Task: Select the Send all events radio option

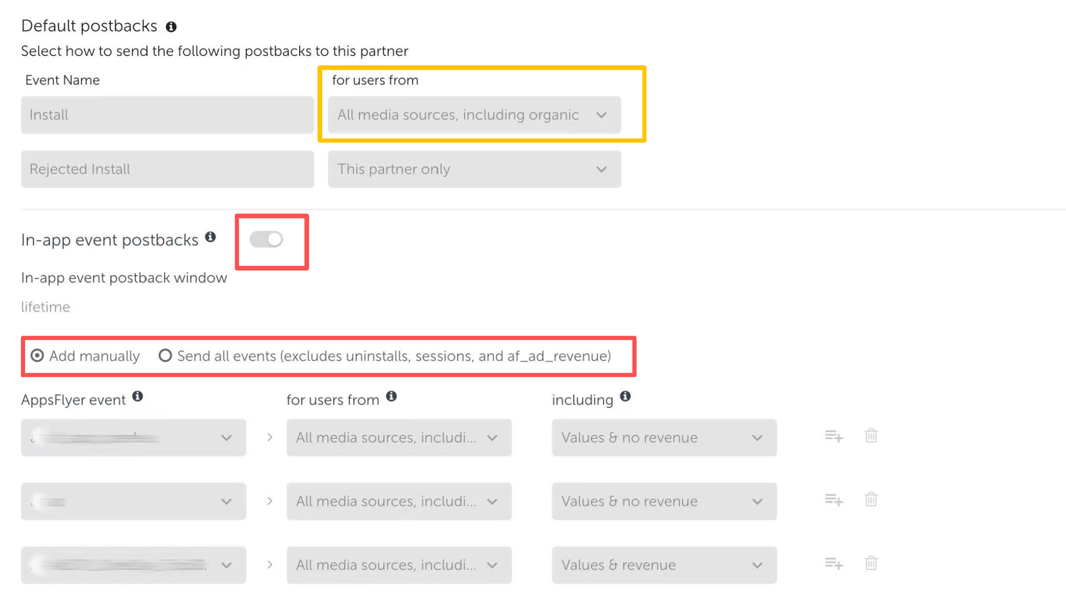Action: [x=165, y=356]
